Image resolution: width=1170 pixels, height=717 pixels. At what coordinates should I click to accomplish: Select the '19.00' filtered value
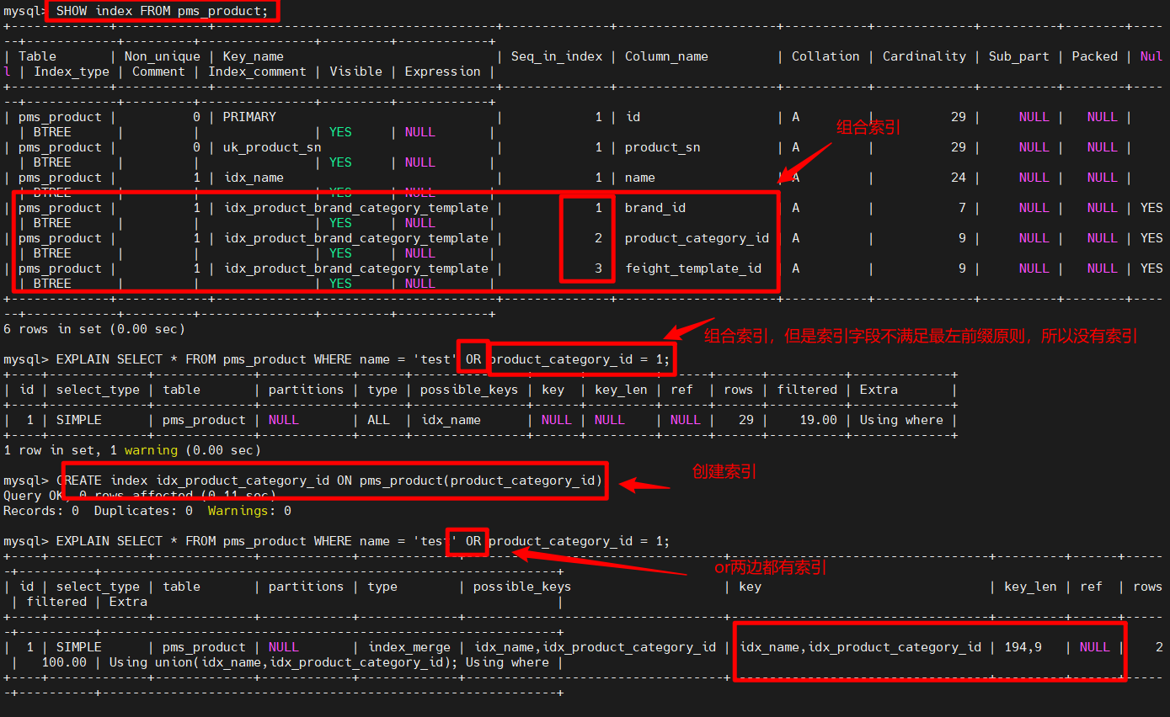click(x=818, y=420)
